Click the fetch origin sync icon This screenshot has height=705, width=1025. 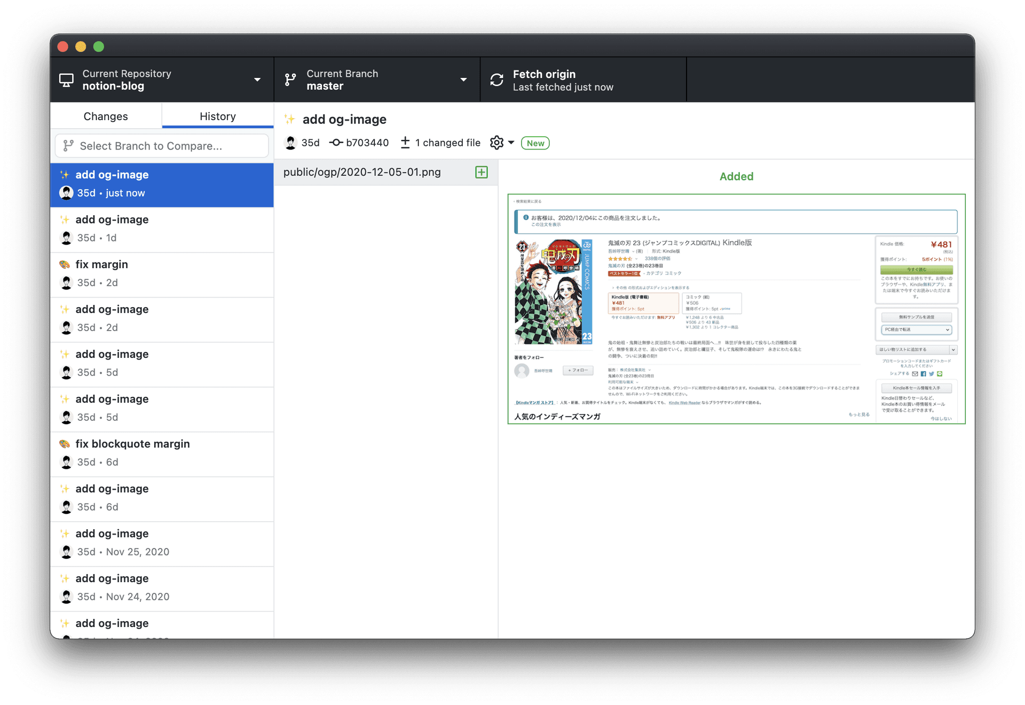click(x=496, y=80)
